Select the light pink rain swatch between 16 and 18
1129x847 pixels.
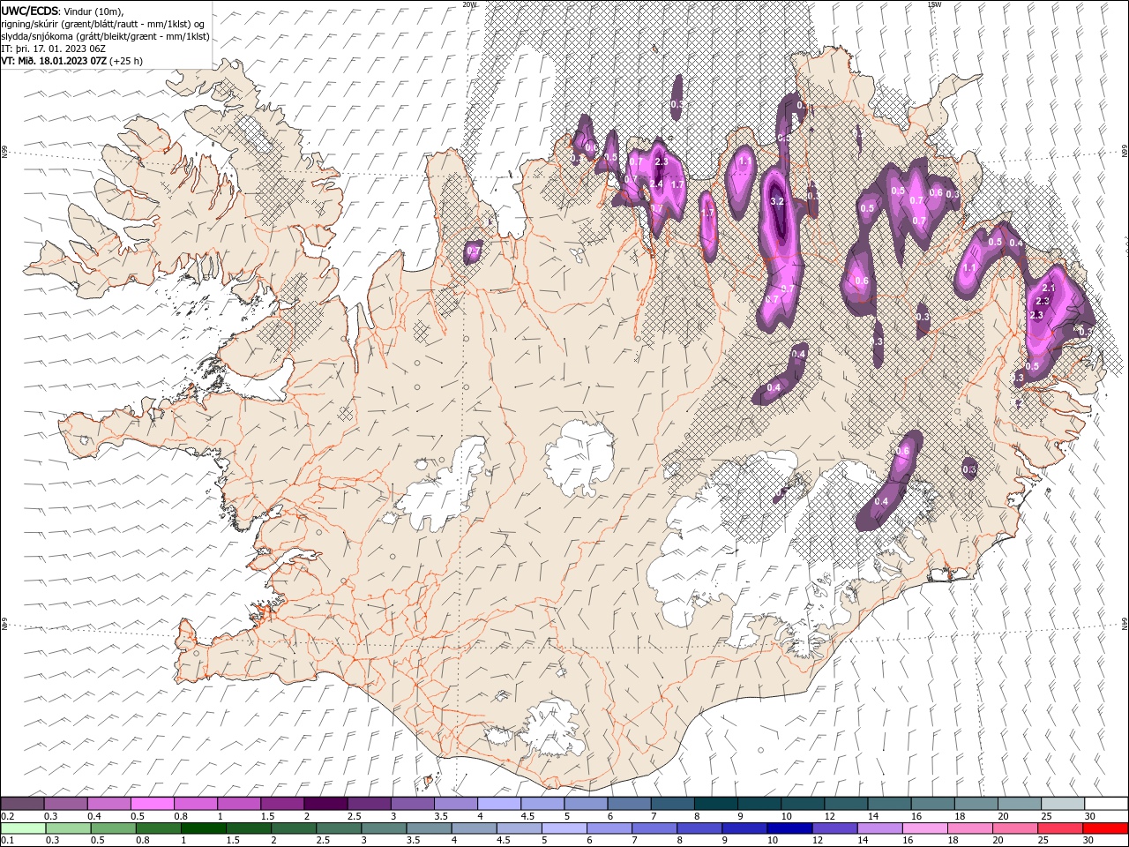tap(924, 828)
